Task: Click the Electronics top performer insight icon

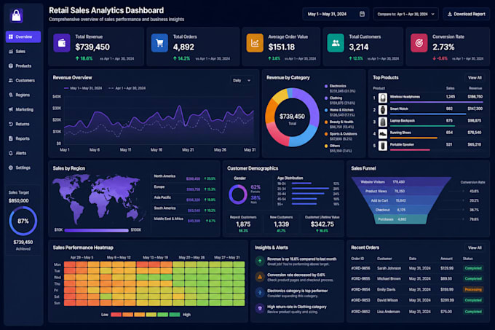Action: click(x=260, y=293)
